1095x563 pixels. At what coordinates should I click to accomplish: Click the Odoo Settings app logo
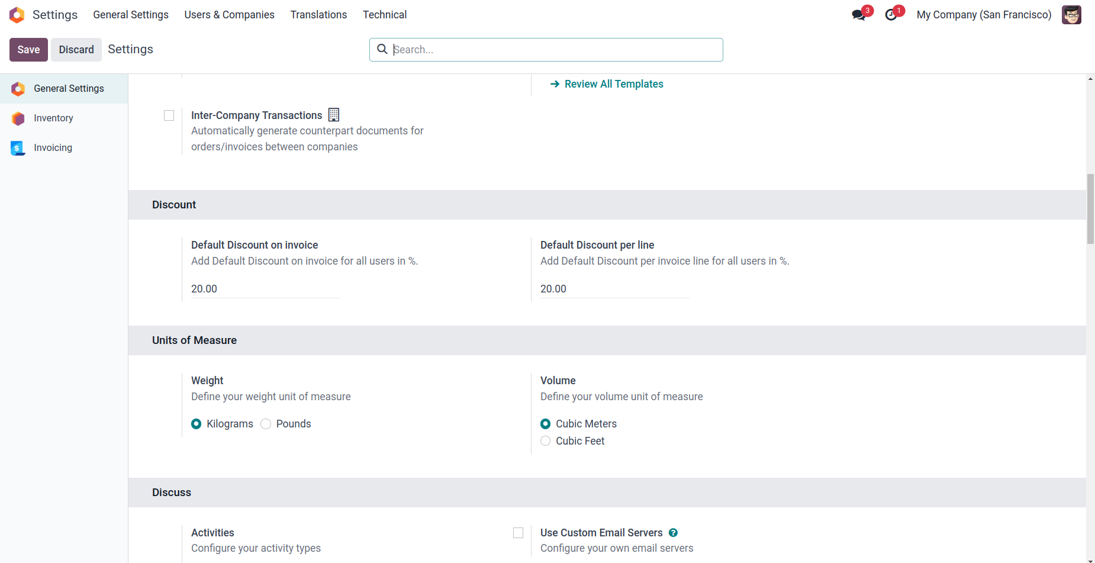17,15
